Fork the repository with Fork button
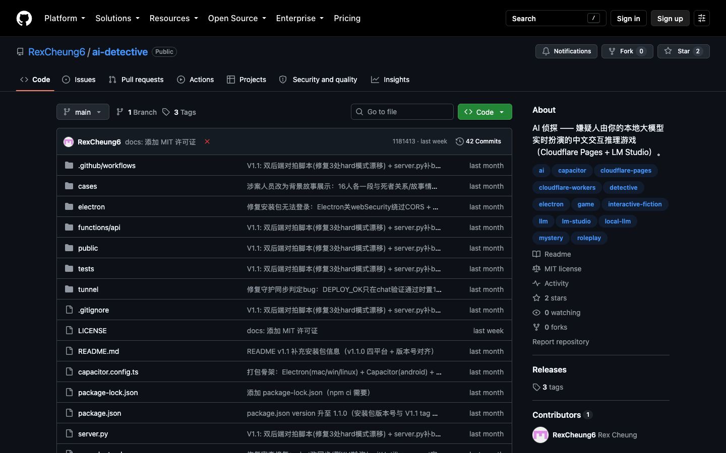 click(x=627, y=51)
